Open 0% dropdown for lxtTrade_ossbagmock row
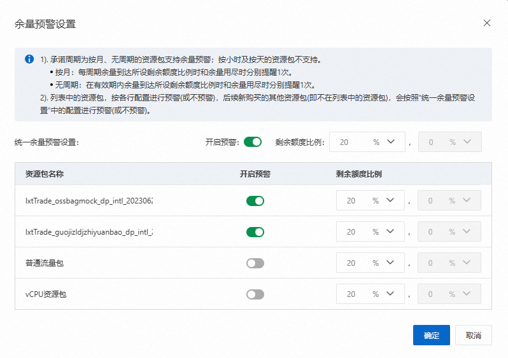Viewport: 508px width, 358px height. [449, 200]
